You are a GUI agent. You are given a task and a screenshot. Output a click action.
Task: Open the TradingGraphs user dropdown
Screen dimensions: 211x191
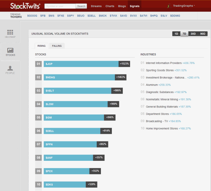pos(184,6)
